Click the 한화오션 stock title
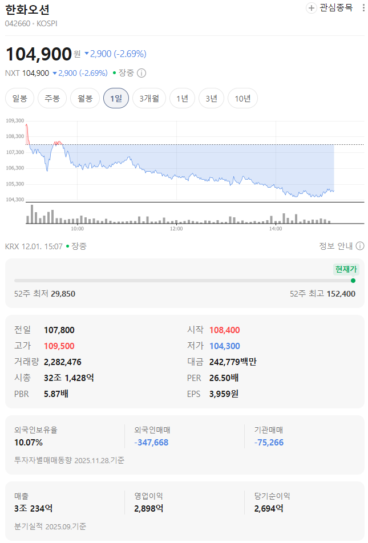The image size is (368, 543). coord(27,9)
